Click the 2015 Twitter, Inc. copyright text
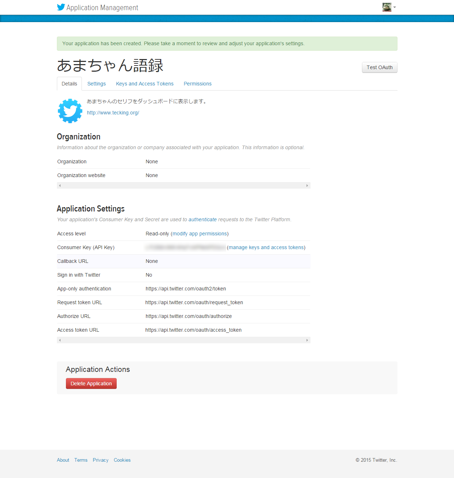Image resolution: width=454 pixels, height=478 pixels. 376,460
